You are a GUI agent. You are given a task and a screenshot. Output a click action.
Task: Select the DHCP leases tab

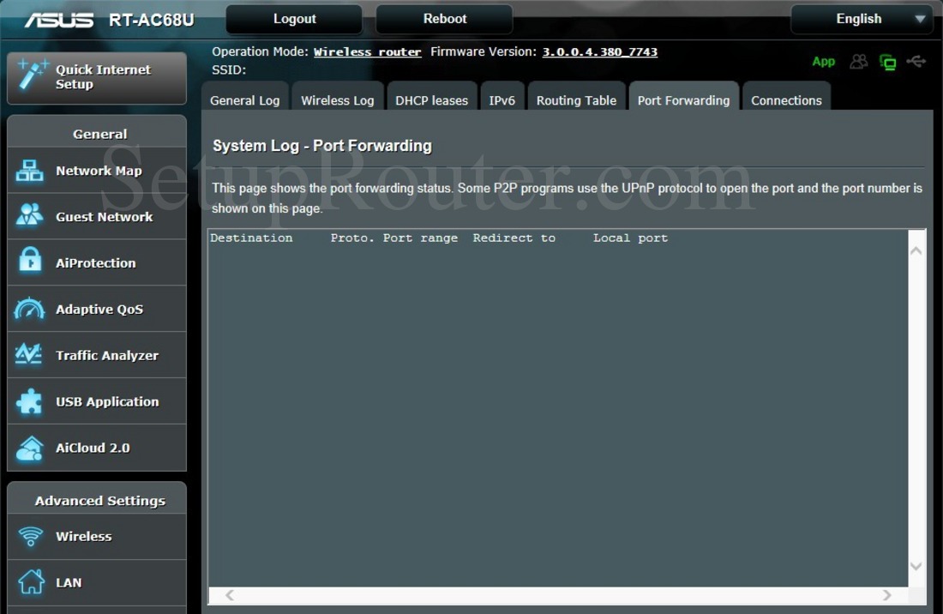431,100
